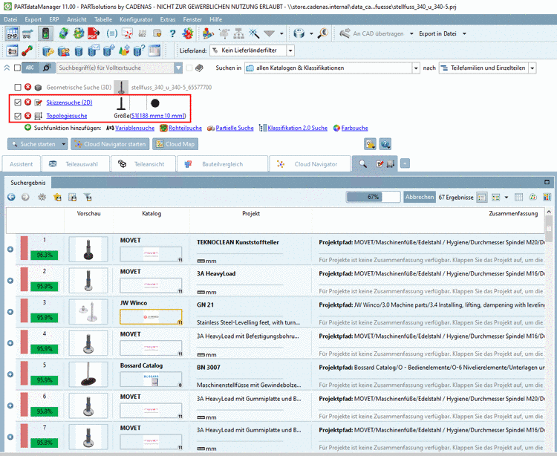Open the Volltextsuche history dropdown arrow
This screenshot has height=456, width=557.
click(x=178, y=68)
